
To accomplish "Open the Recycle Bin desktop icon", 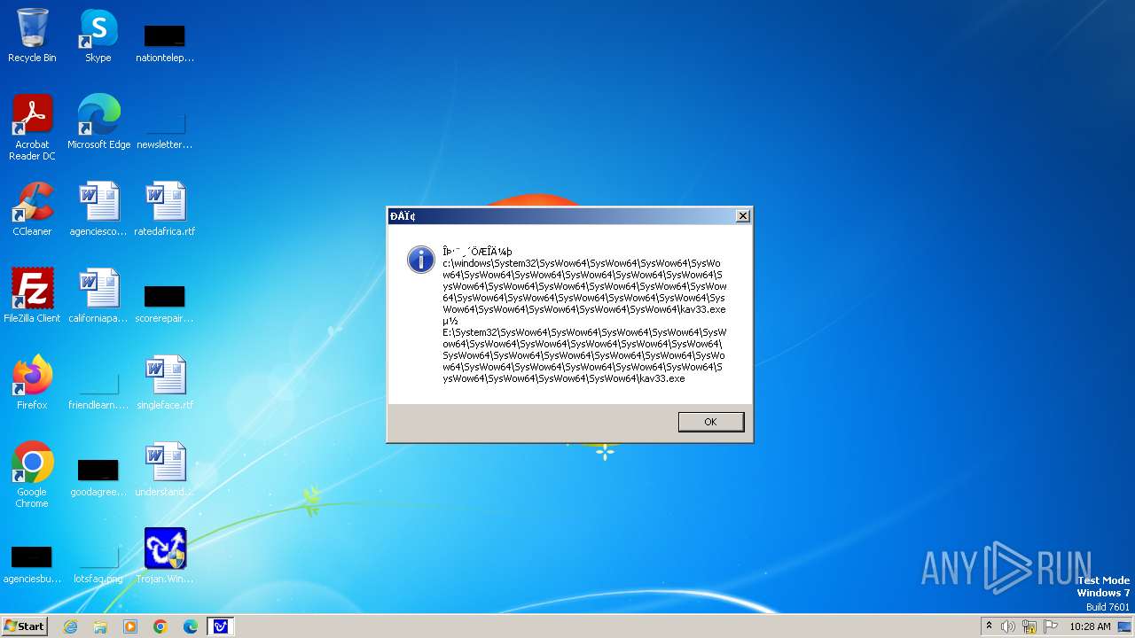I will 32,35.
